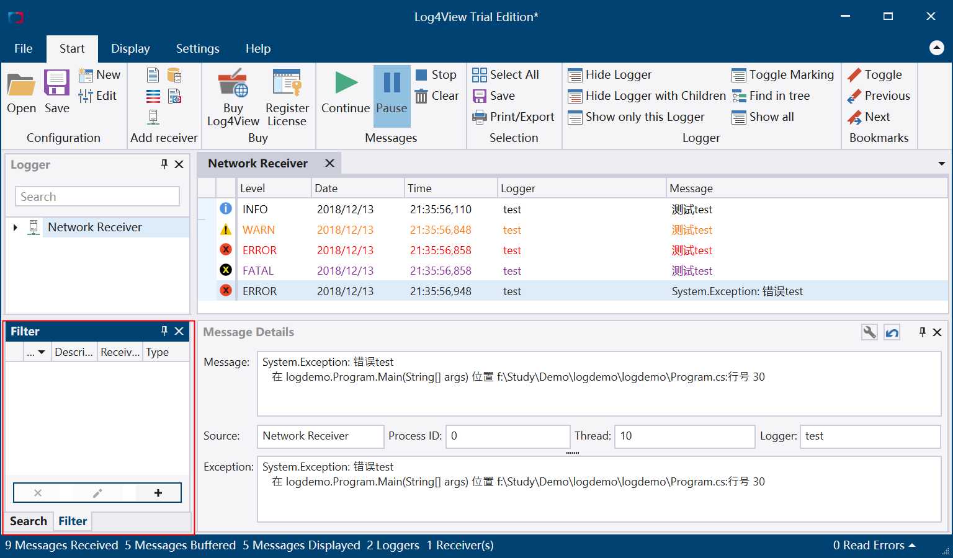Toggle Marking for the logger
This screenshot has width=953, height=558.
tap(782, 75)
